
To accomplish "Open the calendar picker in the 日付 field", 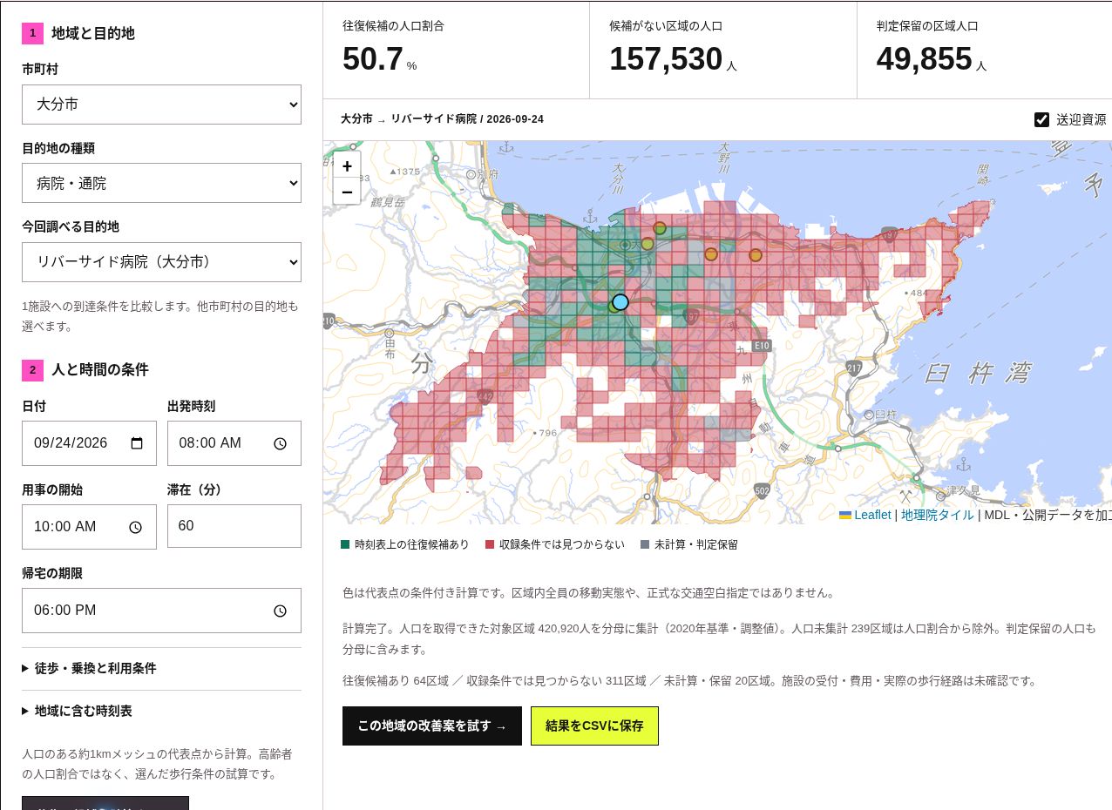I will click(x=137, y=443).
